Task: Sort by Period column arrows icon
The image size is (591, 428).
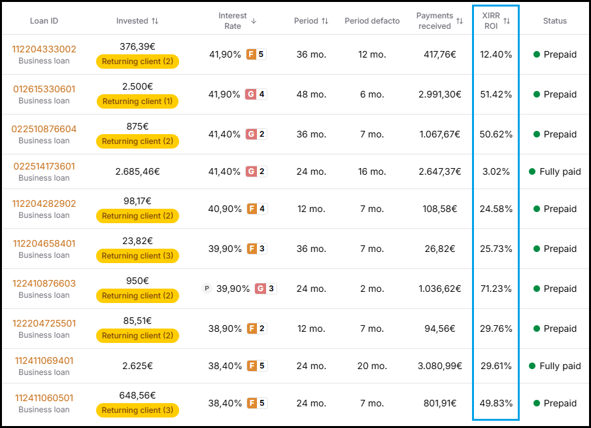Action: point(325,21)
